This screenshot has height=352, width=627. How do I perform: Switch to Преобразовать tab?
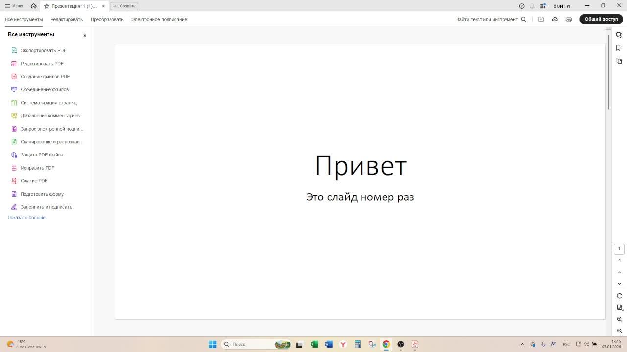[x=107, y=19]
